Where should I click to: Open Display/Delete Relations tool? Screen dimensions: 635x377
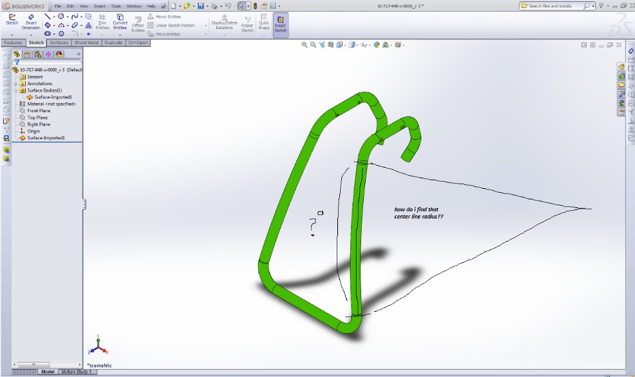[x=224, y=22]
